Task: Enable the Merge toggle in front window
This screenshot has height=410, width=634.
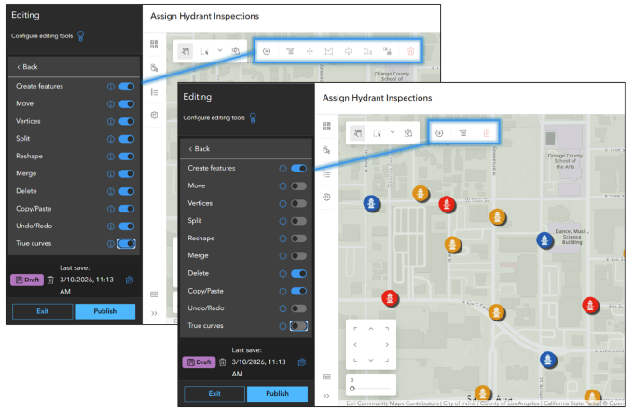Action: pos(298,255)
